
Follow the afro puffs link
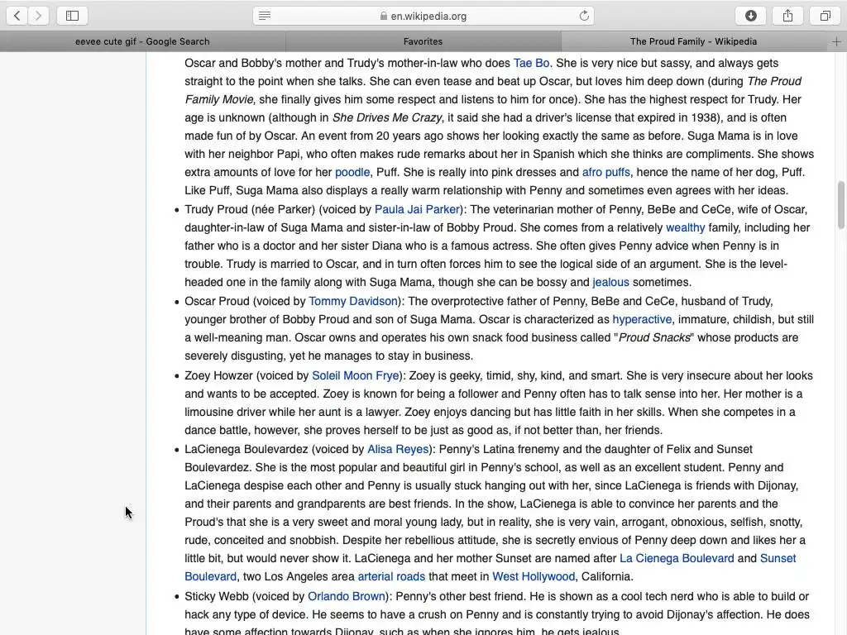point(605,172)
